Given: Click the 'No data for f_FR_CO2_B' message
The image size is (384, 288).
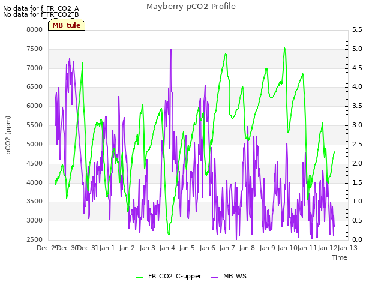Looking at the screenshot, I should (x=41, y=14).
